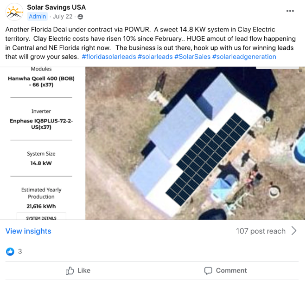Click the thumbs-up Like icon

70,270
